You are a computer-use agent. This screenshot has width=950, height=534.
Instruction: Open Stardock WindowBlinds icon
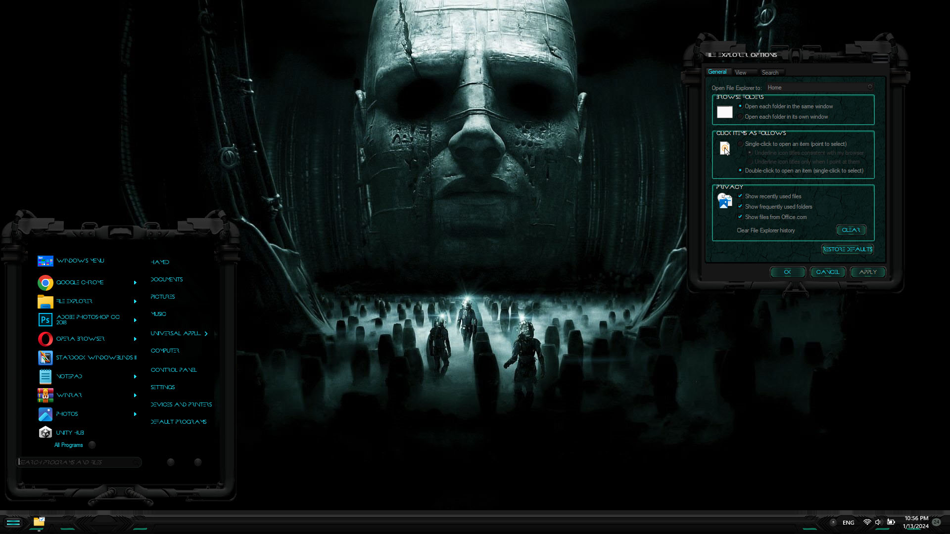(45, 357)
